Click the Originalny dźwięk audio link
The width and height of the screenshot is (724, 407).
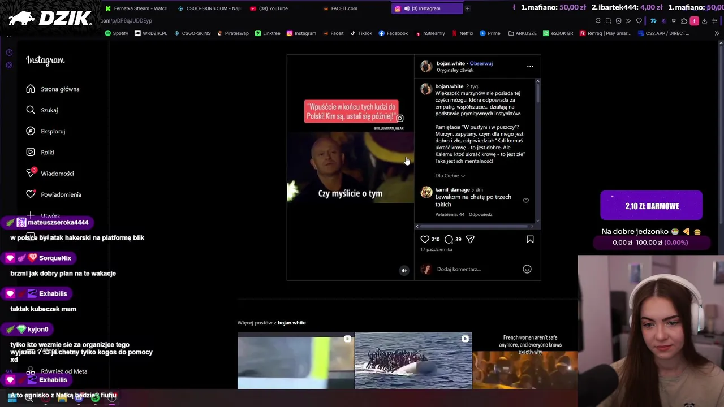[455, 70]
